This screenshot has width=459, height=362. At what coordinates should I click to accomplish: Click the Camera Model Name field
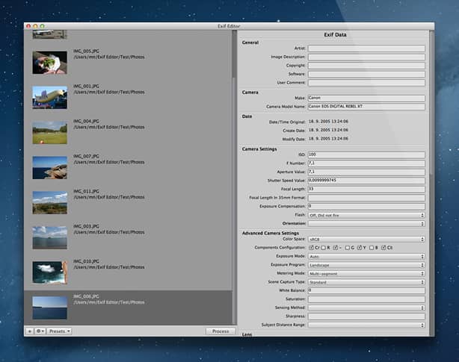pos(366,107)
